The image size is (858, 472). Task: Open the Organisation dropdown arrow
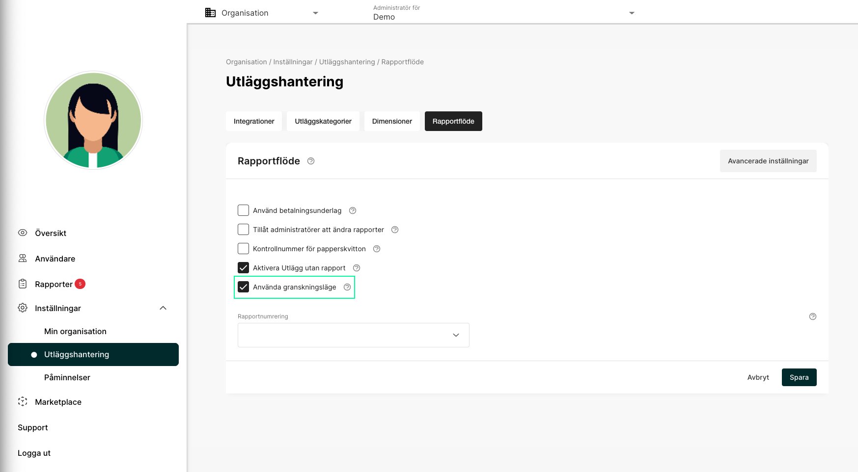coord(316,13)
